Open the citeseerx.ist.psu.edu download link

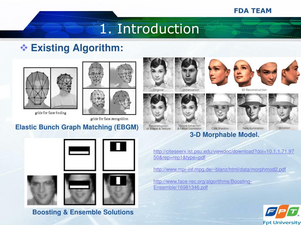(x=224, y=154)
